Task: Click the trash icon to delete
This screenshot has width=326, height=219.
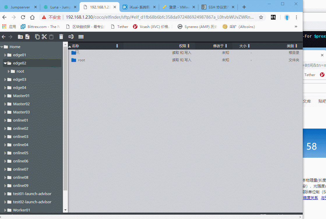Action: (61, 37)
